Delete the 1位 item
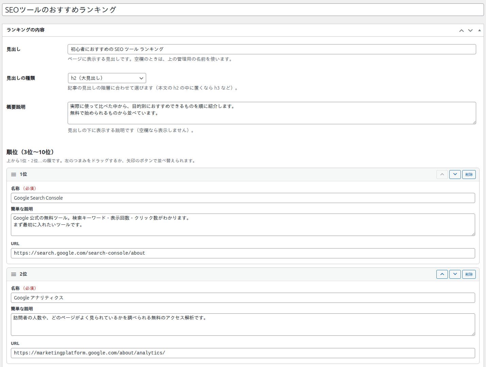The width and height of the screenshot is (486, 367). [x=469, y=175]
